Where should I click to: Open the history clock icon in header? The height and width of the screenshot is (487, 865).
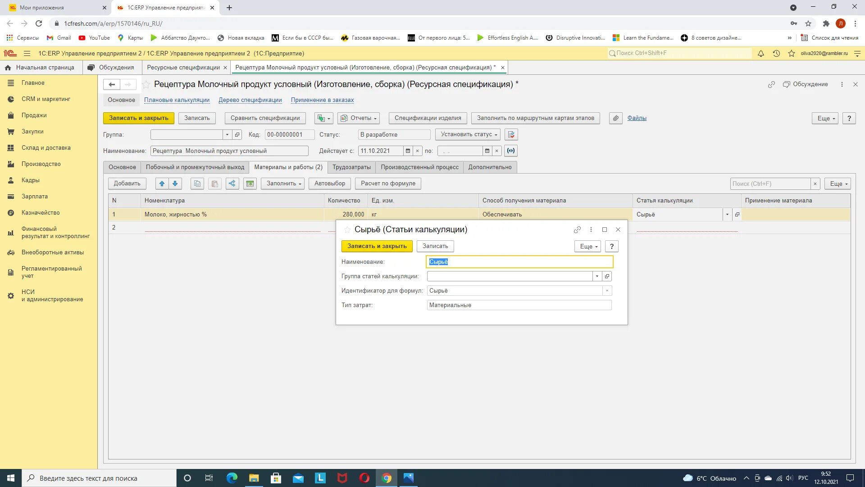[776, 54]
